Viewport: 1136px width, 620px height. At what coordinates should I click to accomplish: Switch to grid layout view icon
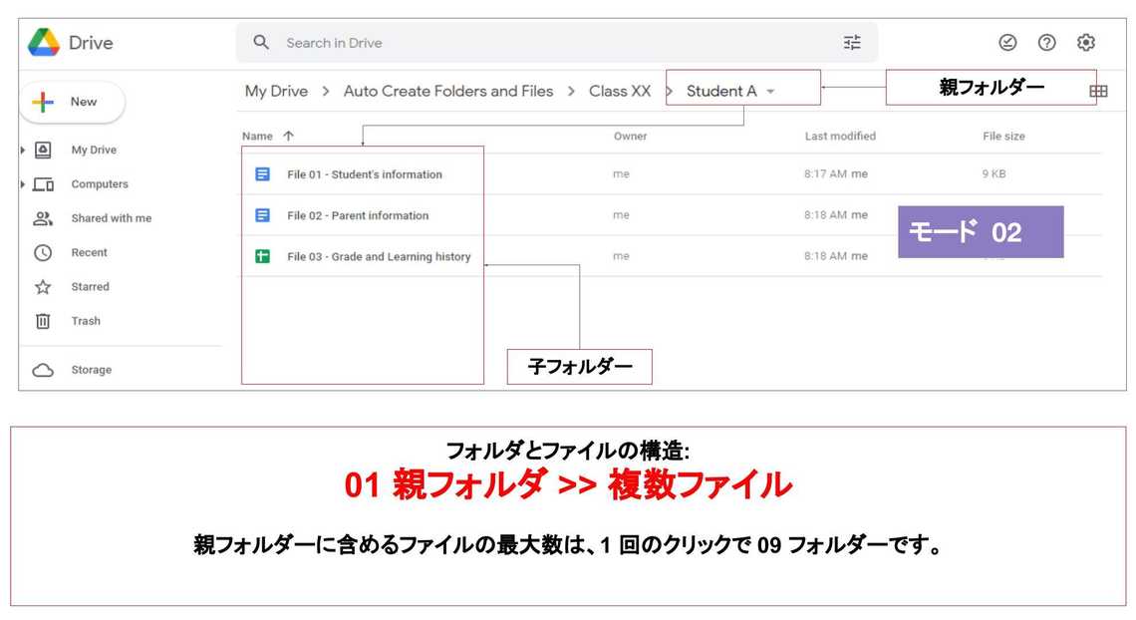point(1098,91)
